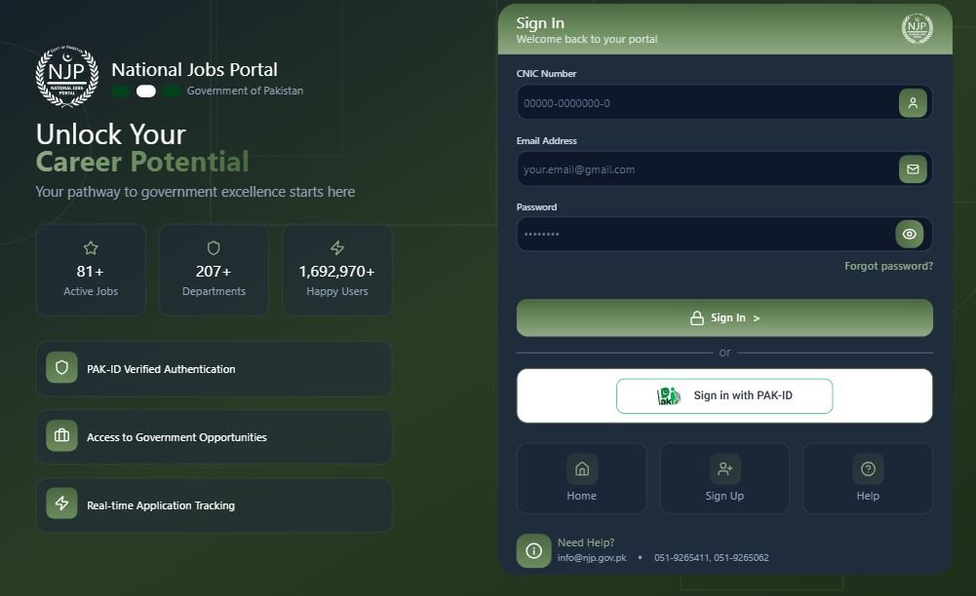Click the NJP logo emblem at top left

tap(66, 76)
